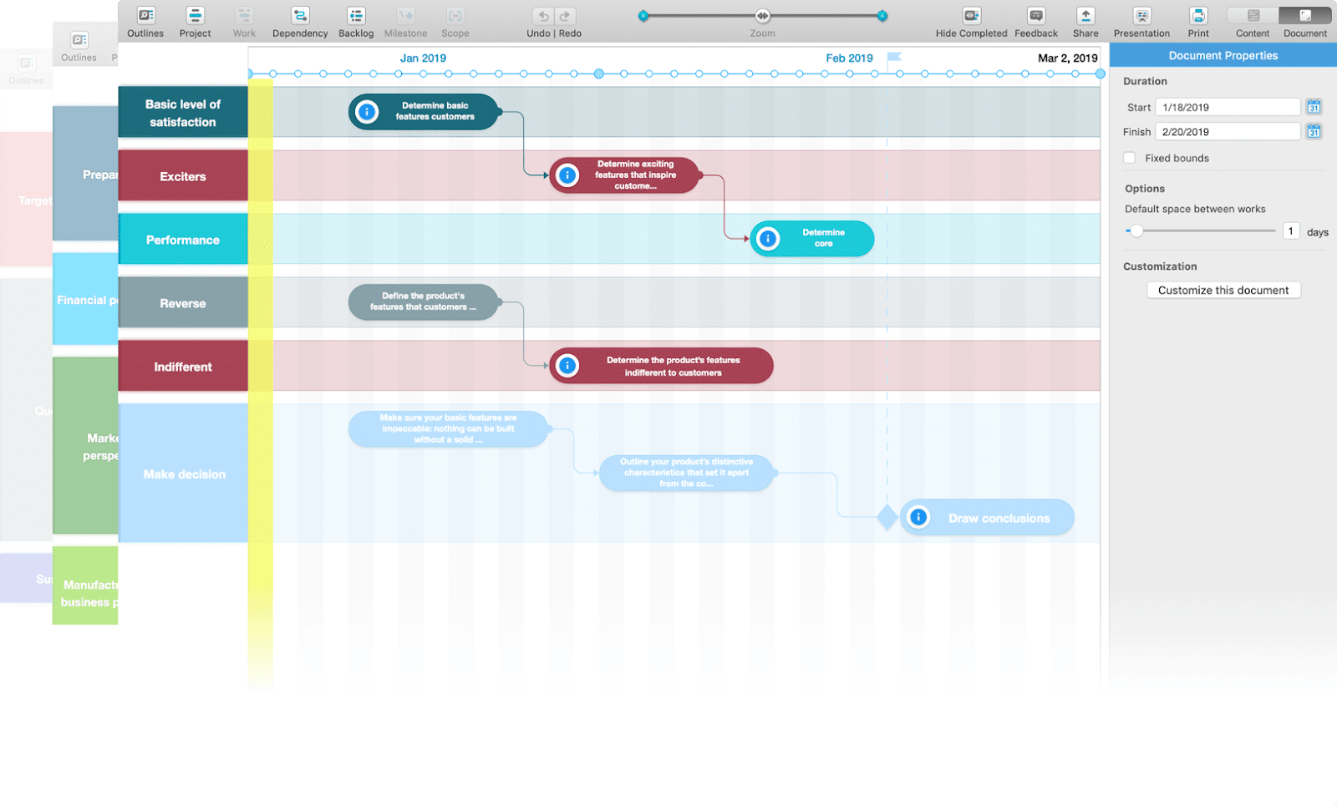Start Presentation mode
Viewport: 1337px width, 805px height.
point(1141,17)
